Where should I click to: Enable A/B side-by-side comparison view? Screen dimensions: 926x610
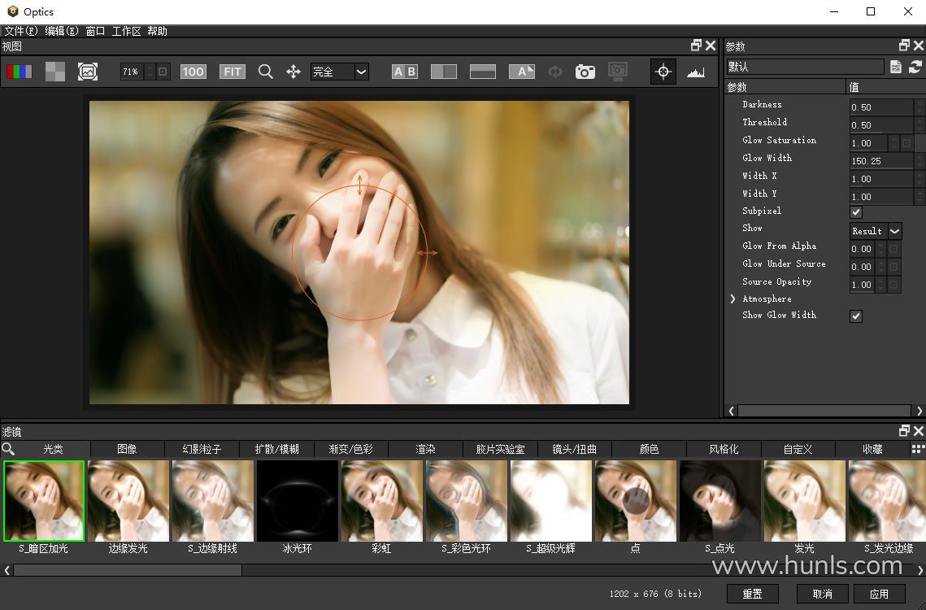click(x=404, y=72)
